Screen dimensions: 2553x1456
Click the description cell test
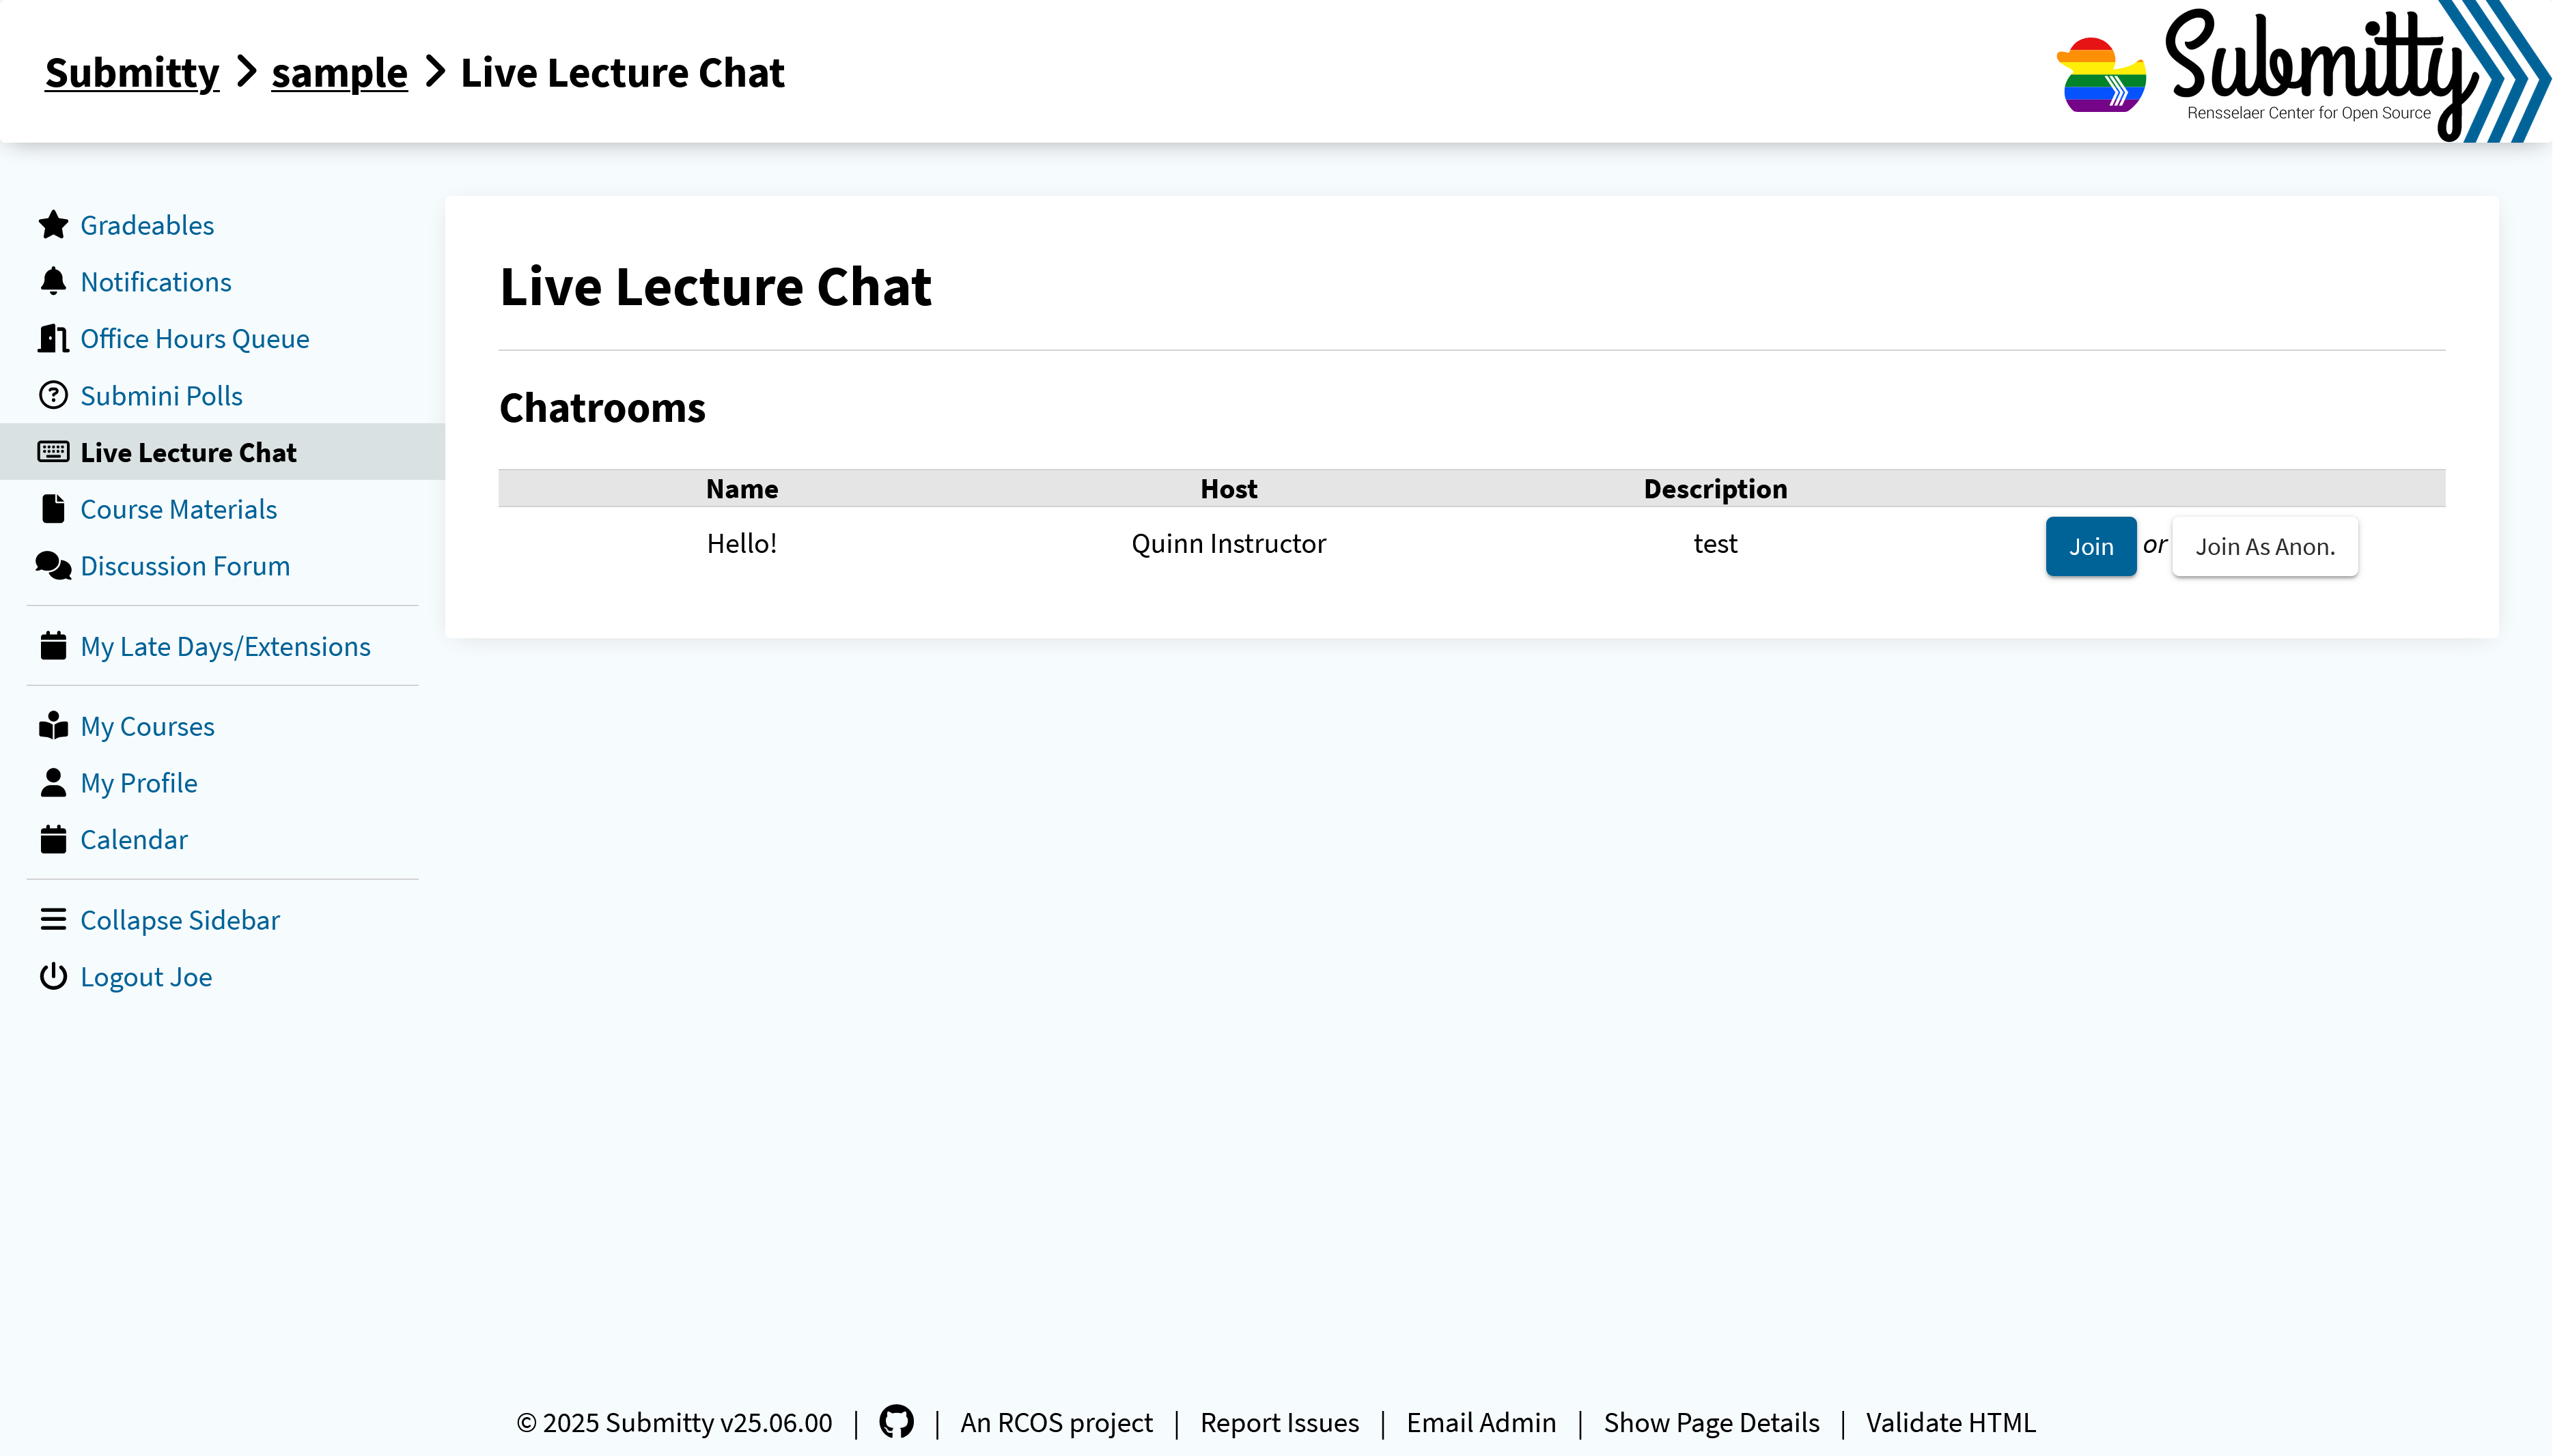[1716, 543]
